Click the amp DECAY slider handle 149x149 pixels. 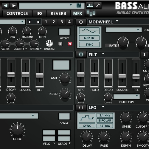point(11,74)
